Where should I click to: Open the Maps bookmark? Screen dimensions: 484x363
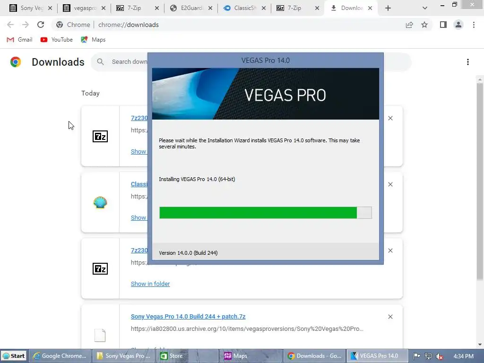pos(93,40)
